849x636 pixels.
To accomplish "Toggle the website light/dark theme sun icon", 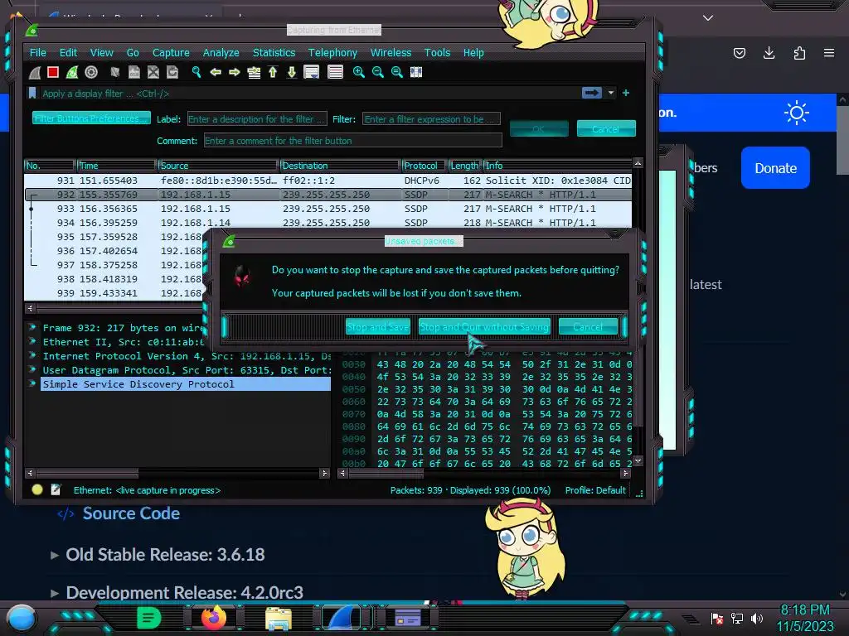I will click(x=796, y=113).
